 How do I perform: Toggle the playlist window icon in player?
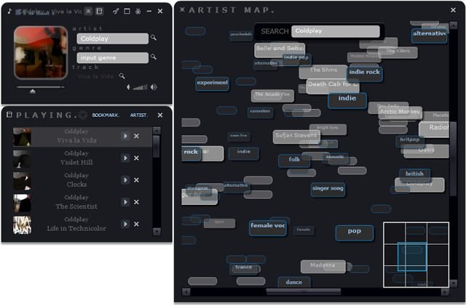pos(99,12)
